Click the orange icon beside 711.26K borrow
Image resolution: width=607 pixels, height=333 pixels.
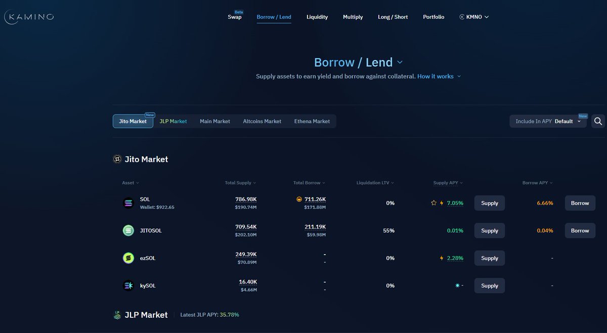pos(299,199)
